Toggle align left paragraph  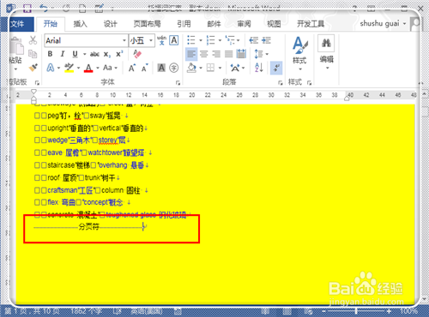(x=191, y=54)
